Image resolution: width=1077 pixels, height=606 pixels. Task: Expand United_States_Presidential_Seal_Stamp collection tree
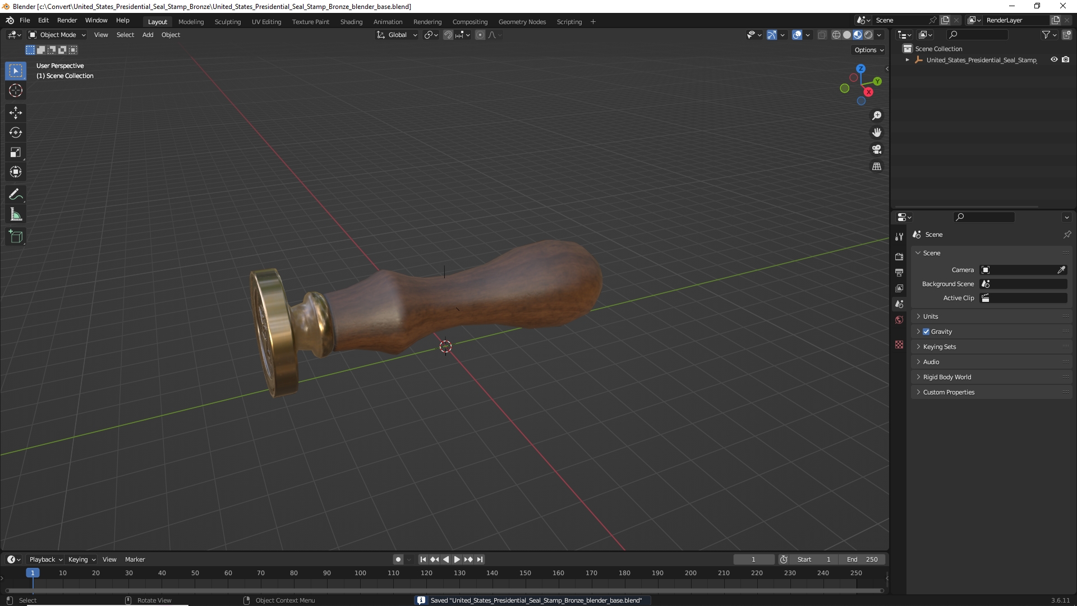tap(908, 60)
